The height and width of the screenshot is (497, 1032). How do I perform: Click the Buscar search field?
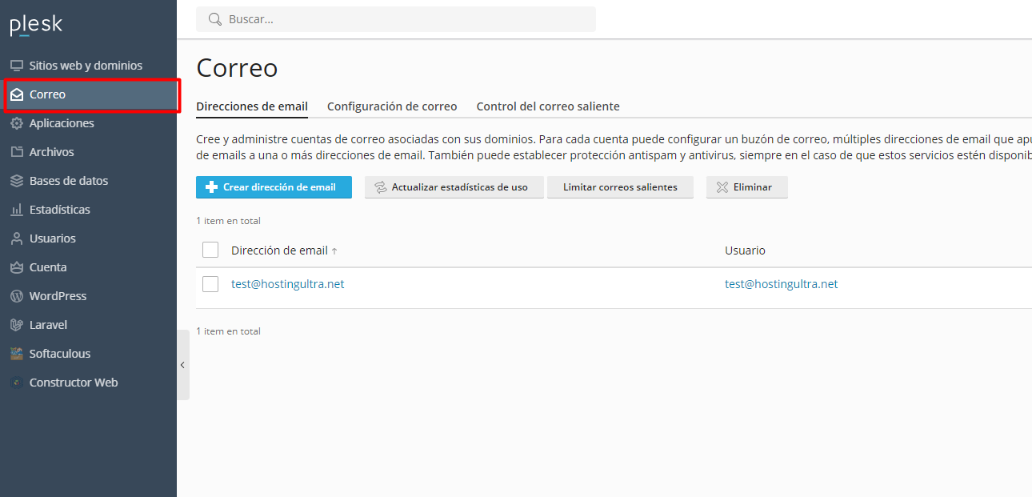tap(400, 19)
